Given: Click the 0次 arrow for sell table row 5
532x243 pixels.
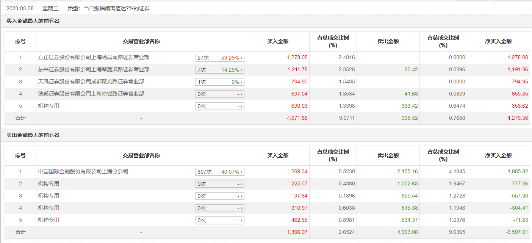Looking at the screenshot, I should coord(242,221).
